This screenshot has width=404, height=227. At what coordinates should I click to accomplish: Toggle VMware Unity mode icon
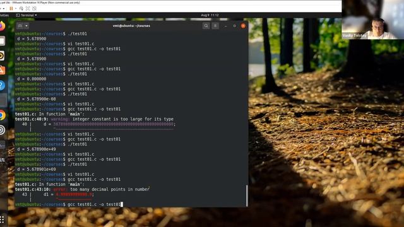[34, 8]
